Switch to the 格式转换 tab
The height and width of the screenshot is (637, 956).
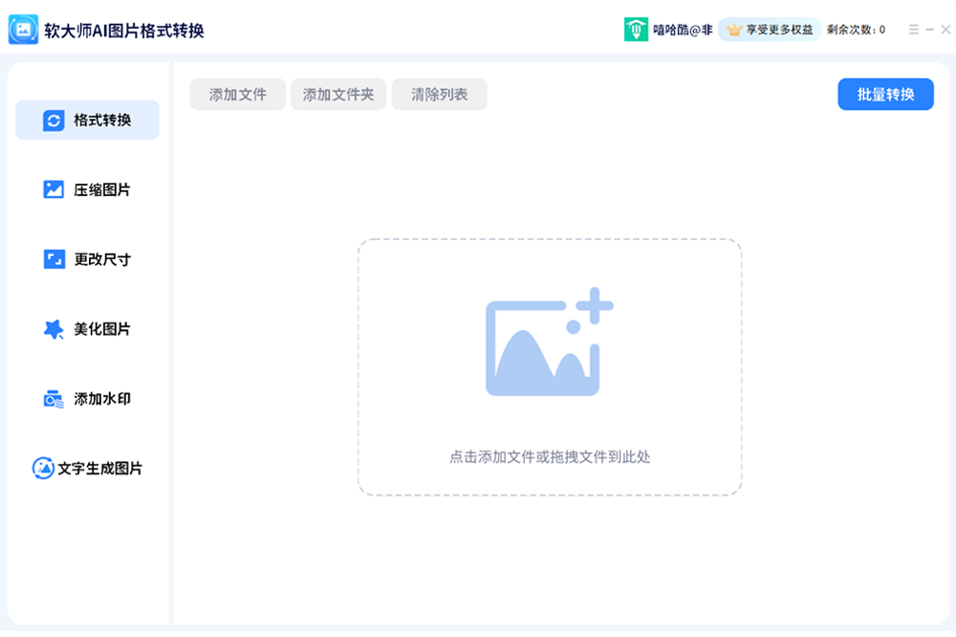point(87,121)
